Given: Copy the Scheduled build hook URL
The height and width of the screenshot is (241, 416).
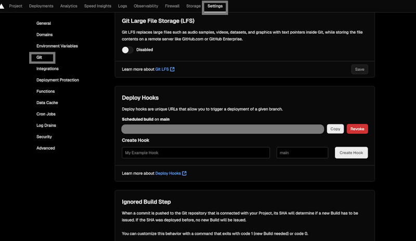Looking at the screenshot, I should [x=335, y=129].
